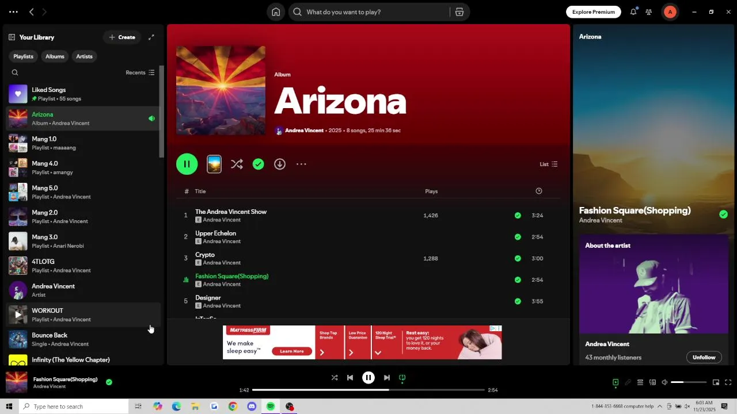Open the miniplayer
The image size is (737, 414).
tap(716, 382)
